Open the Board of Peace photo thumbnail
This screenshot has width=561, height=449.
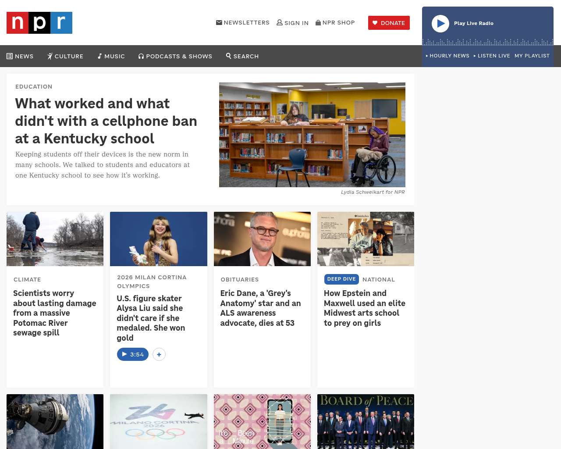(x=366, y=421)
